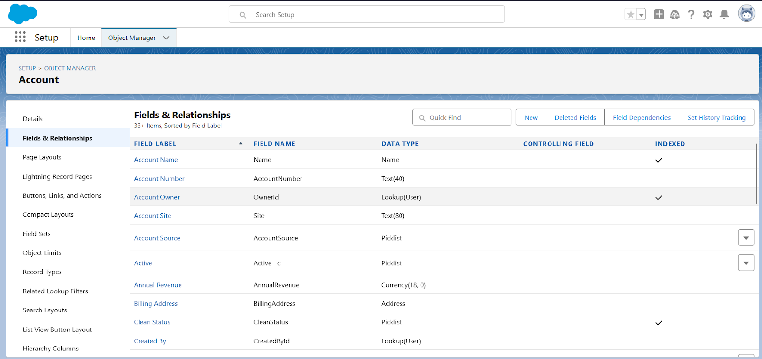Click the Search Setup field
Image resolution: width=762 pixels, height=359 pixels.
pyautogui.click(x=367, y=14)
